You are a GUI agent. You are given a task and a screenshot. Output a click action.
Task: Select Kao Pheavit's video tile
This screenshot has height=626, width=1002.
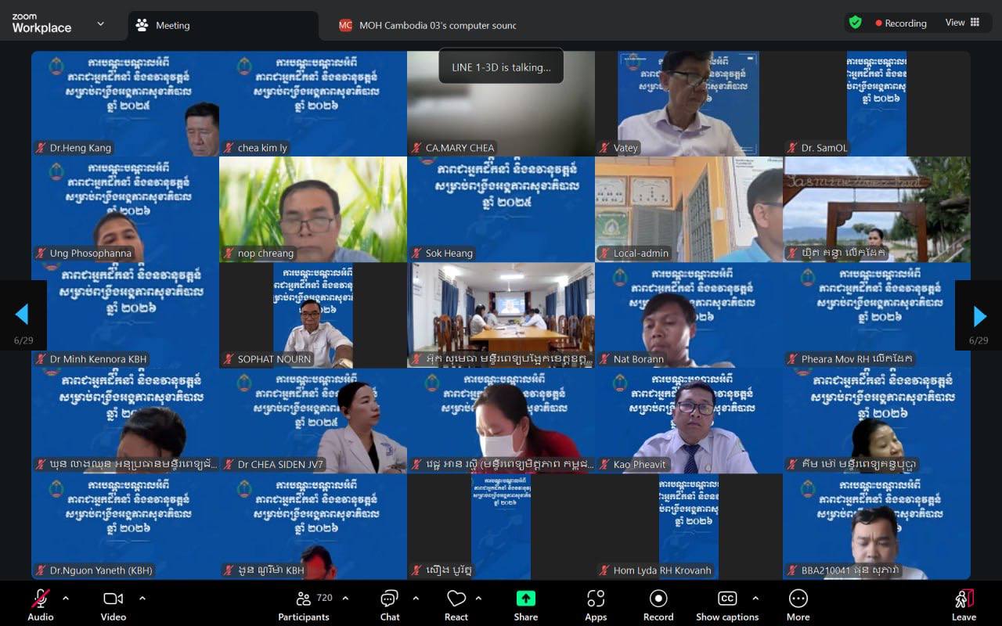(689, 421)
